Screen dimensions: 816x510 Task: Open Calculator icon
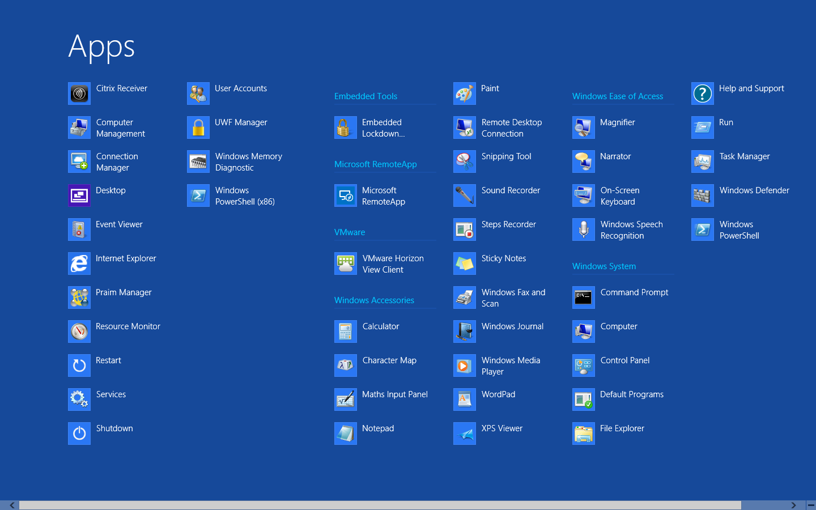tap(346, 331)
